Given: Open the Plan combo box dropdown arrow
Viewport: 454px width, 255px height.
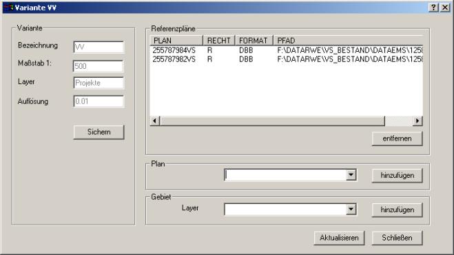Looking at the screenshot, I should coord(351,175).
